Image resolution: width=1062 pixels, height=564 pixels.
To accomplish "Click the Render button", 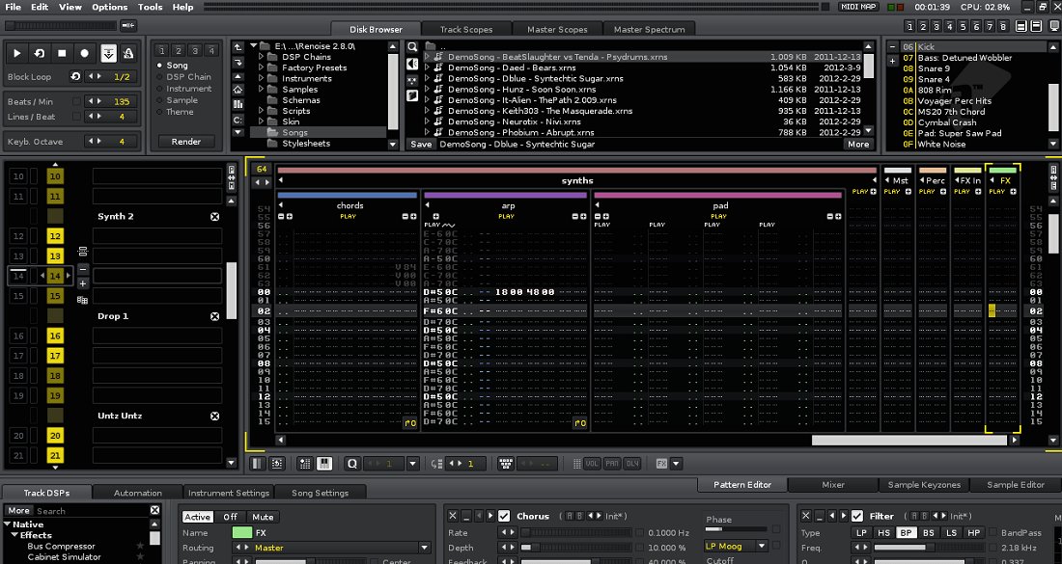I will pyautogui.click(x=186, y=142).
